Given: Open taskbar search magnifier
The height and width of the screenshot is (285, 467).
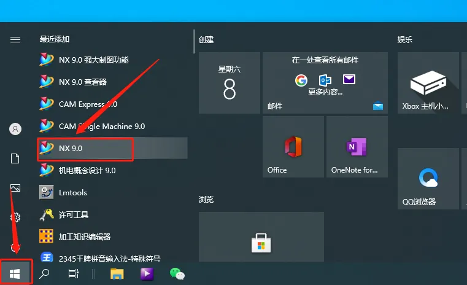Looking at the screenshot, I should pos(44,274).
